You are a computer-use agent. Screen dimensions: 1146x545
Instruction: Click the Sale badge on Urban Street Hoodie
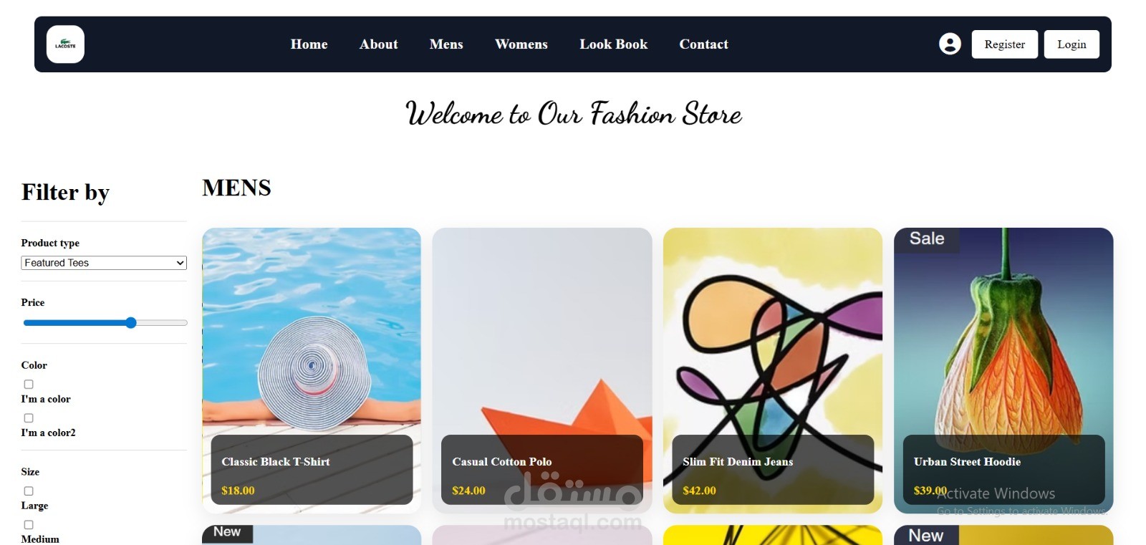[927, 239]
